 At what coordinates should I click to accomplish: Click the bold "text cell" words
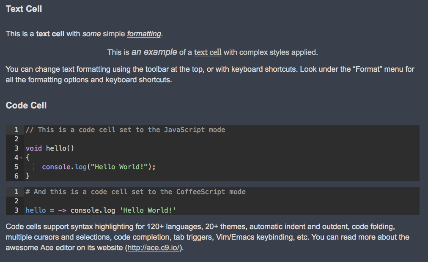[50, 34]
